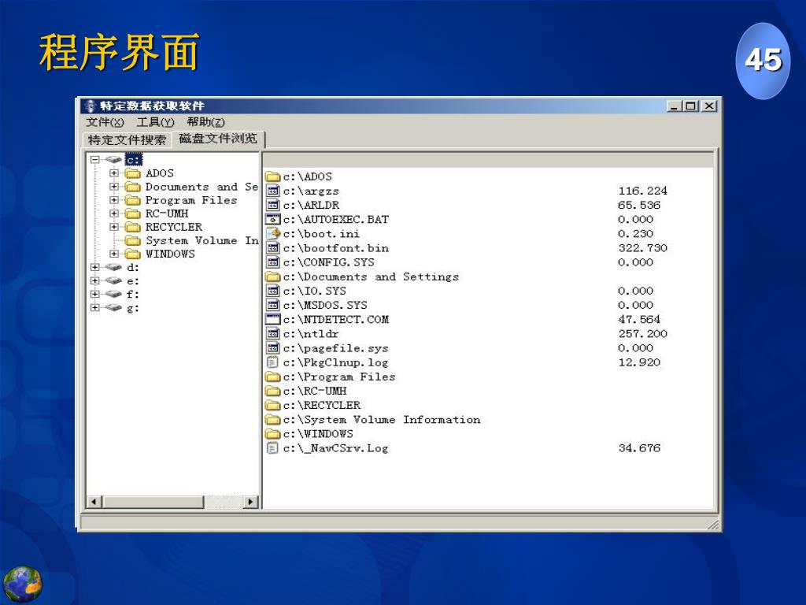Click the e: drive icon
The height and width of the screenshot is (605, 806).
(x=113, y=280)
